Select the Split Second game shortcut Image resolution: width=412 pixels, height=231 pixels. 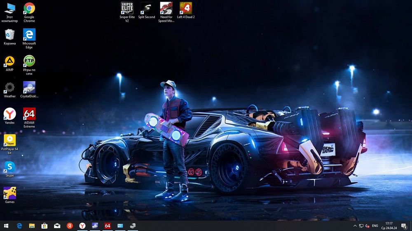(x=147, y=11)
